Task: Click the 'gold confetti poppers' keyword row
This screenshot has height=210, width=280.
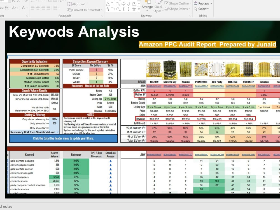Action: coord(22,161)
